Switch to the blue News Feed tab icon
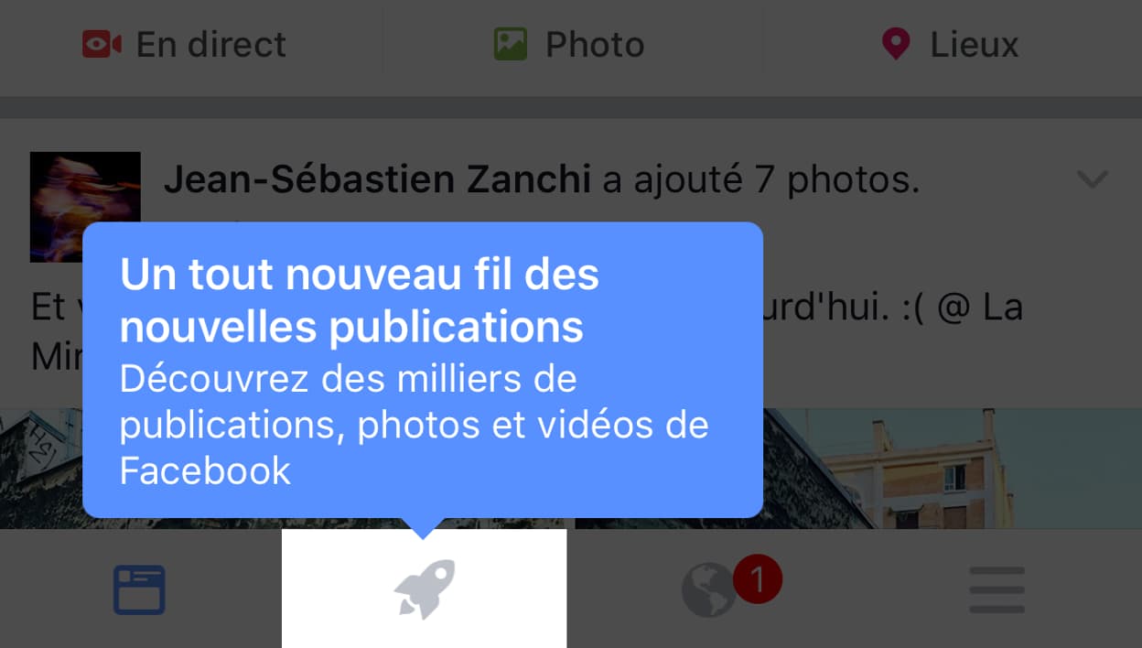This screenshot has height=648, width=1142. point(139,589)
